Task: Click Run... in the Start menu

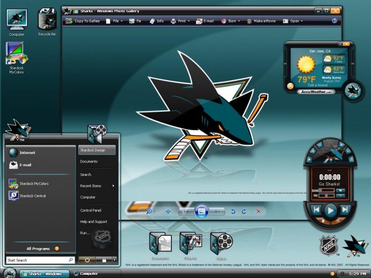Action: click(x=85, y=233)
